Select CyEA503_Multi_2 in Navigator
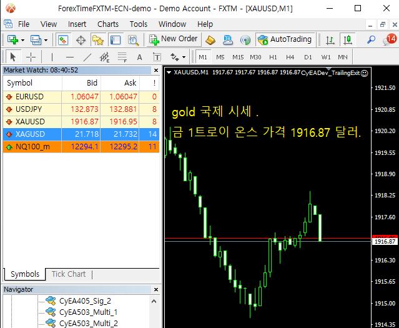399x328 pixels. pos(82,324)
